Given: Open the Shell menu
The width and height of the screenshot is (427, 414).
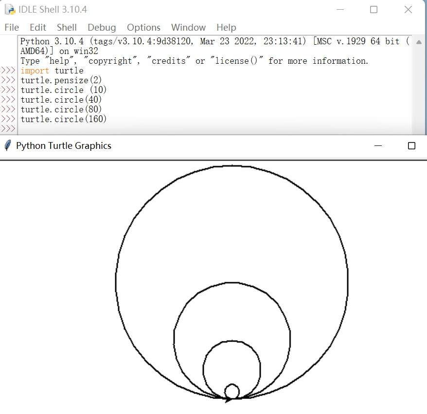Looking at the screenshot, I should click(66, 27).
